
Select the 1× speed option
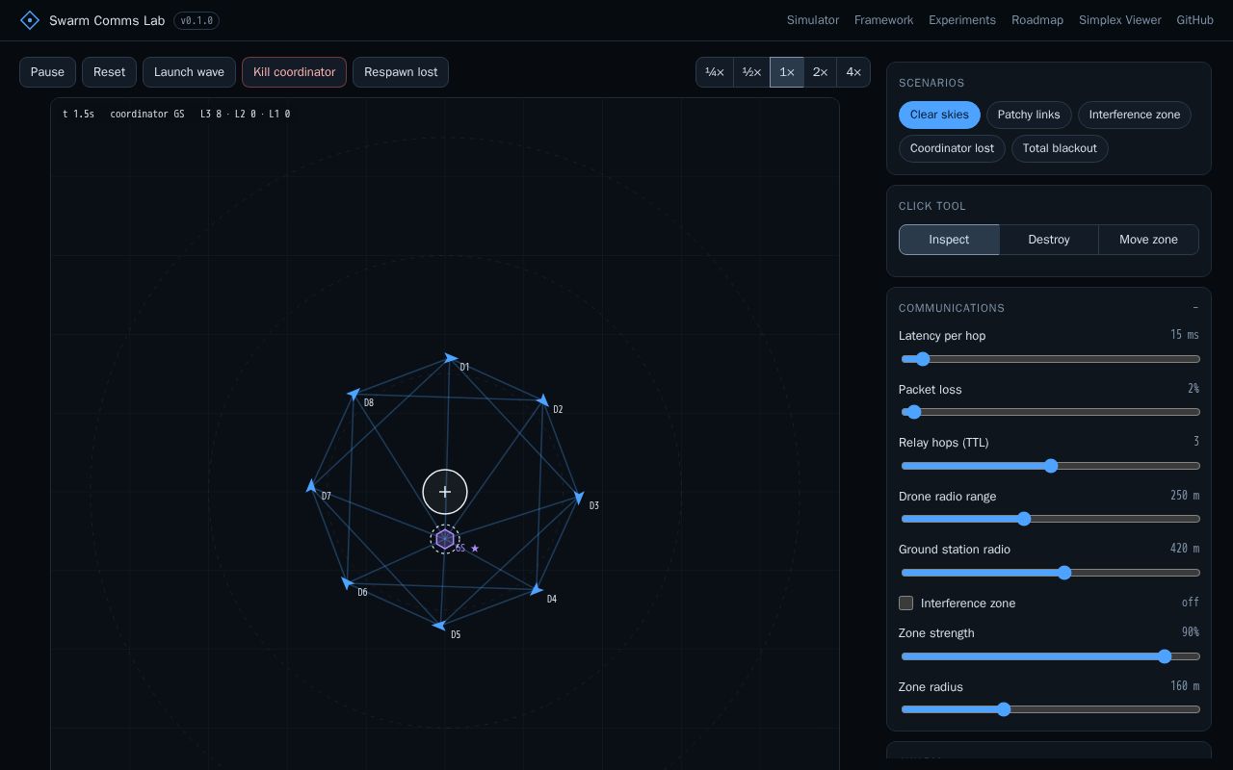coord(787,72)
